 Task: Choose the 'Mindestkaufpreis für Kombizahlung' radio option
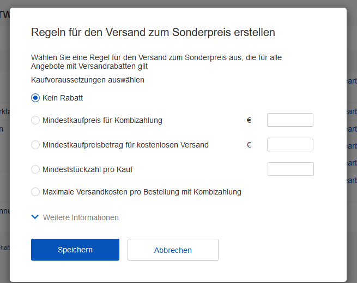(35, 120)
